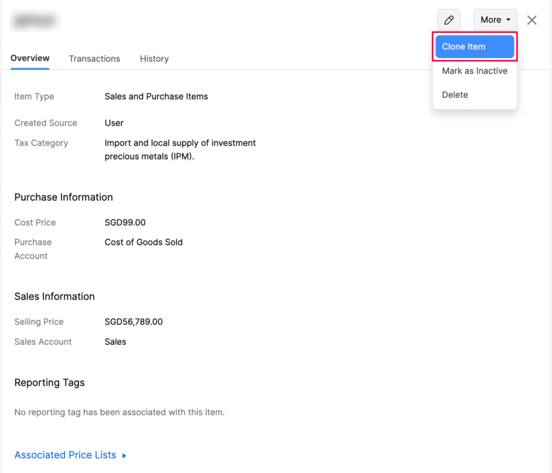Click the SGD99.00 cost price value
The width and height of the screenshot is (552, 473).
(x=125, y=222)
